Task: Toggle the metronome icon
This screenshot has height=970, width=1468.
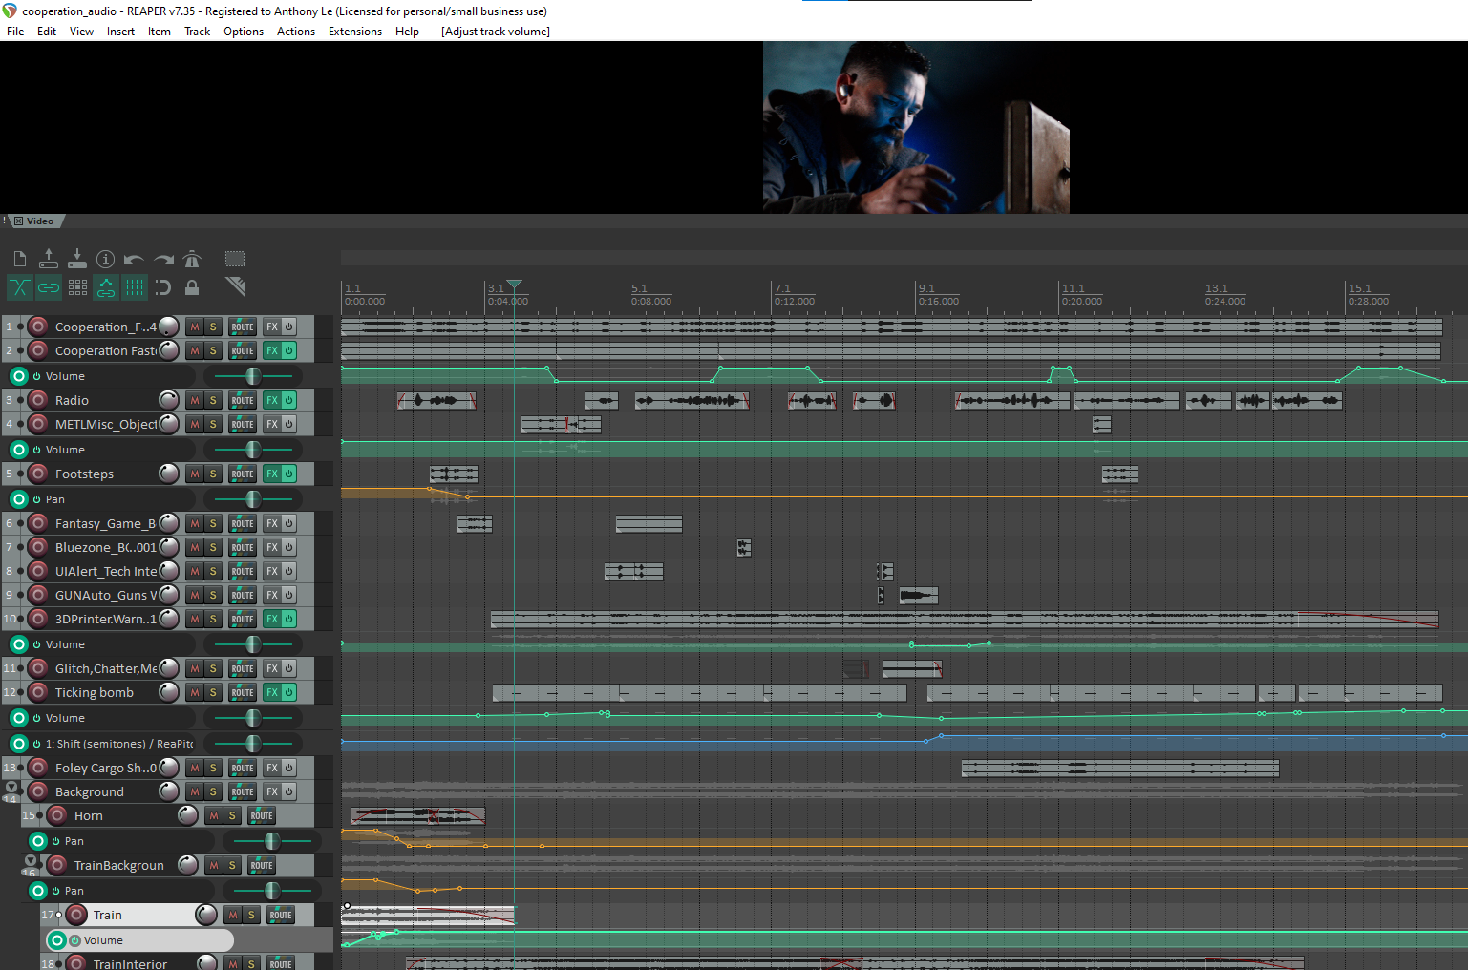Action: coord(192,259)
